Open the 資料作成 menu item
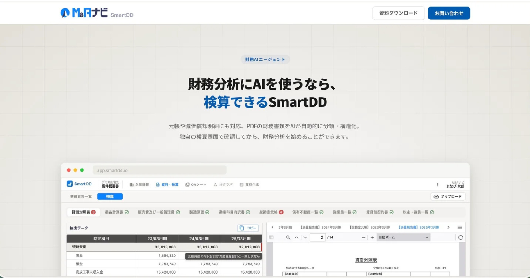The image size is (530, 278). click(249, 184)
